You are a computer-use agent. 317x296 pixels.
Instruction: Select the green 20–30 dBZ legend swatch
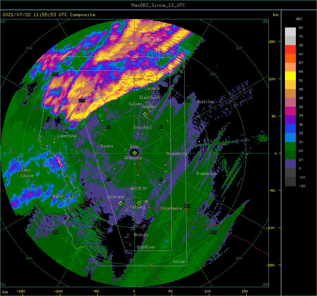pyautogui.click(x=290, y=146)
